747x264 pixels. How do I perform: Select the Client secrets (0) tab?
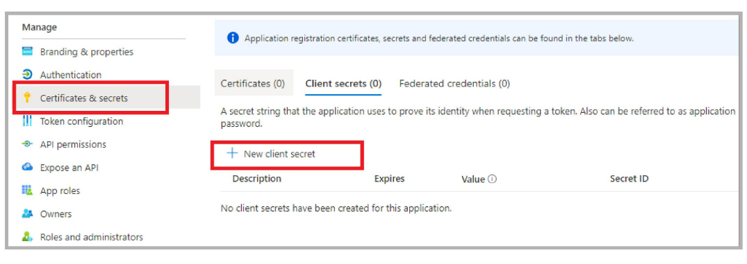[343, 84]
